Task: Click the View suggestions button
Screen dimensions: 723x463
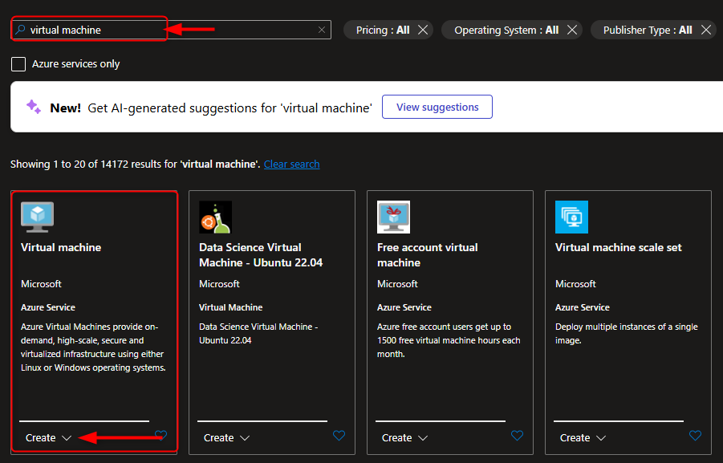Action: coord(437,105)
